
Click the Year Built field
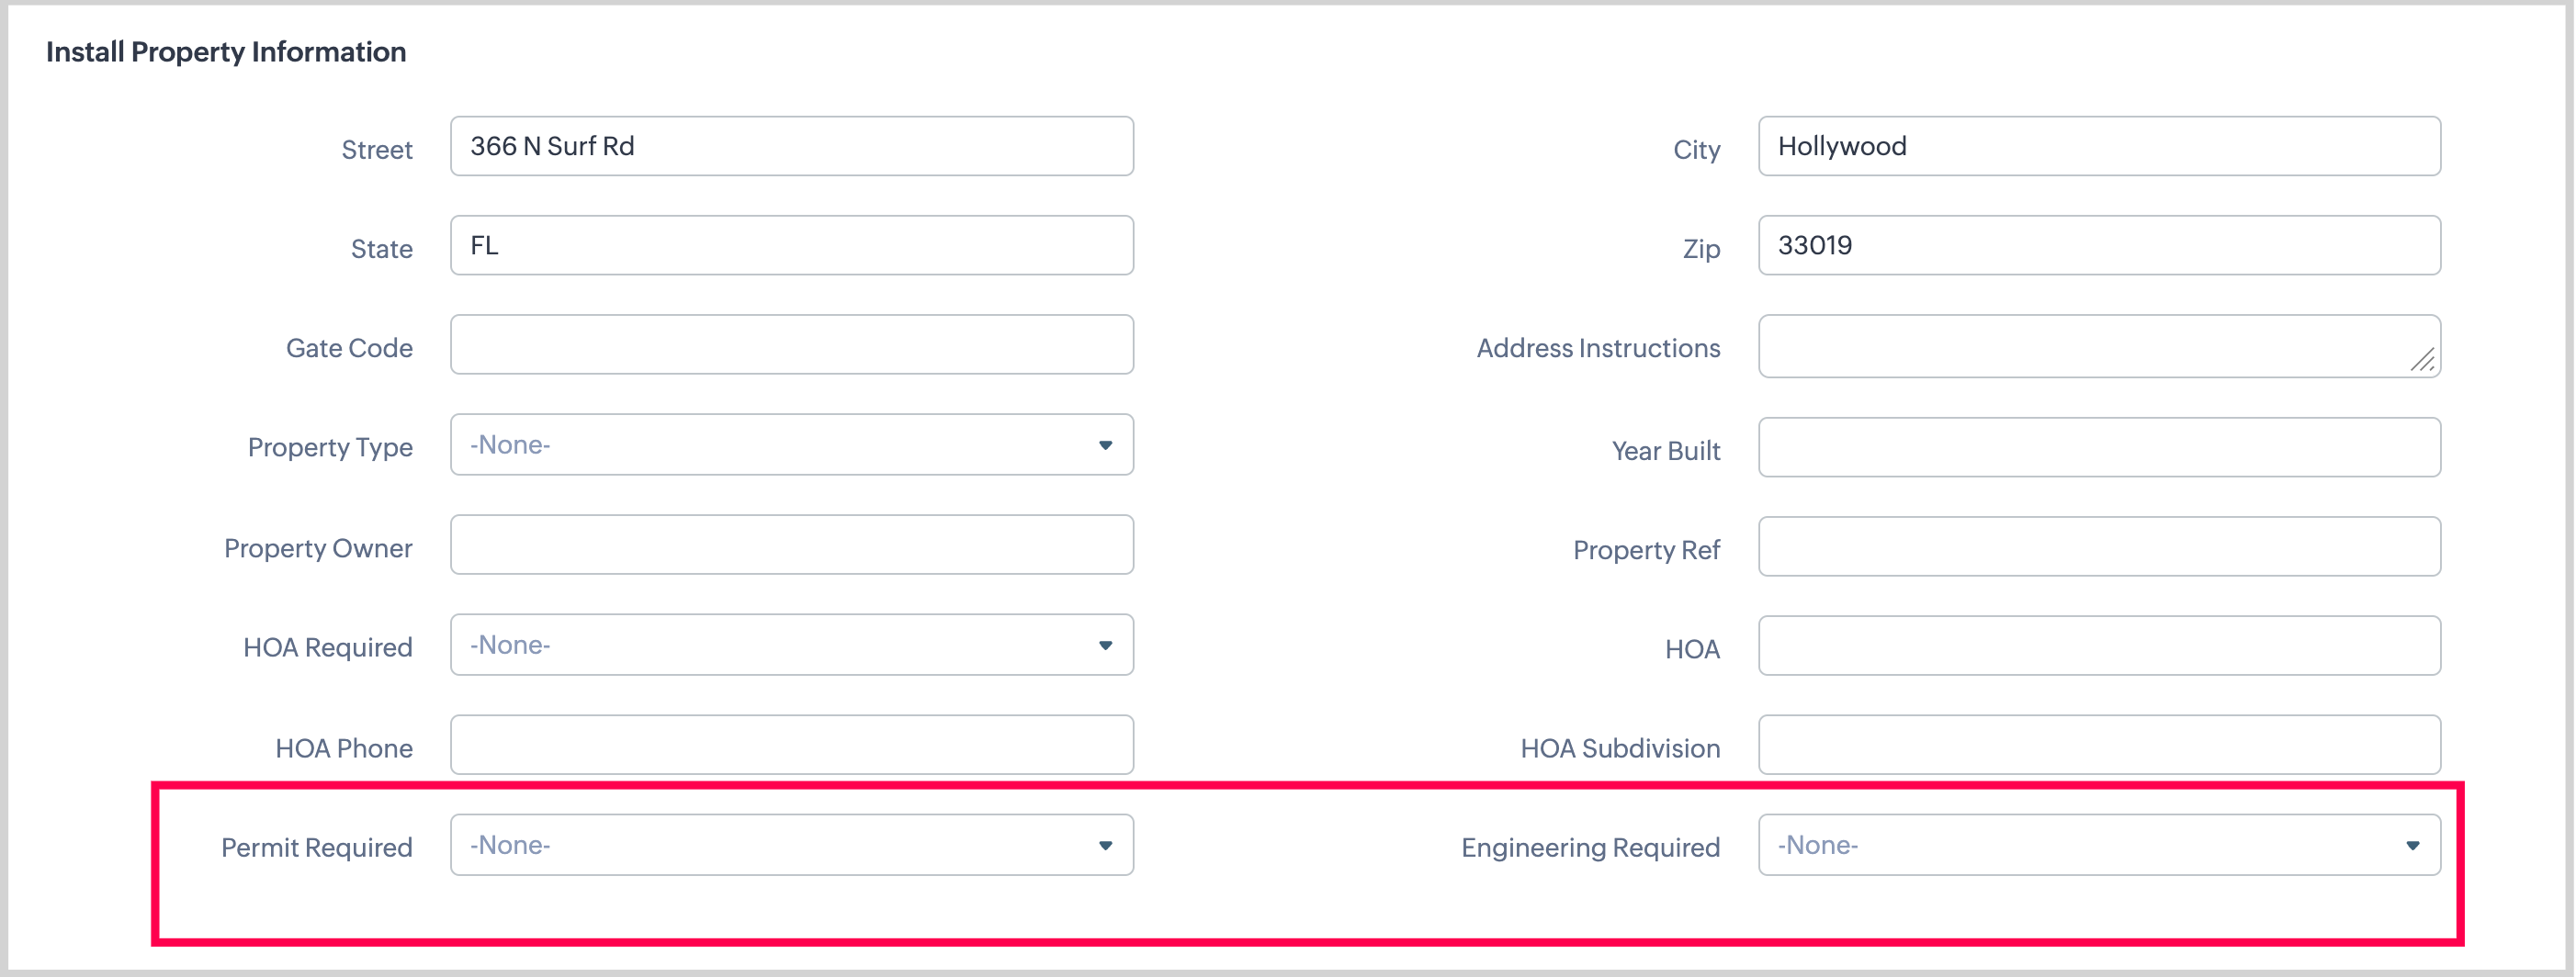tap(2098, 447)
